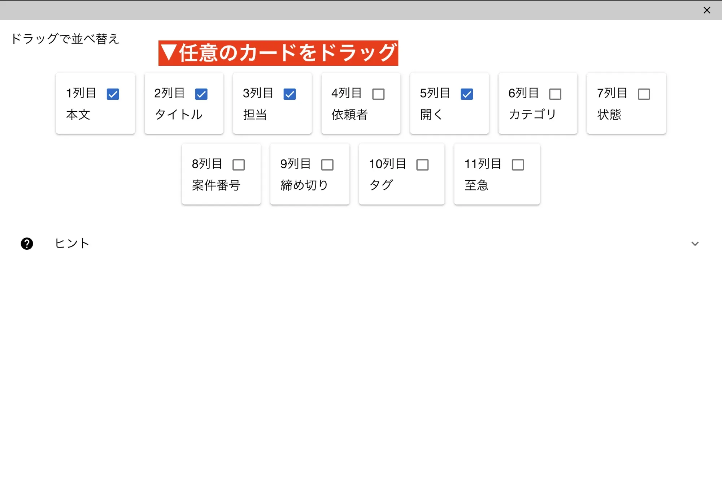Tick the 7列目 状態 checkbox

[644, 94]
